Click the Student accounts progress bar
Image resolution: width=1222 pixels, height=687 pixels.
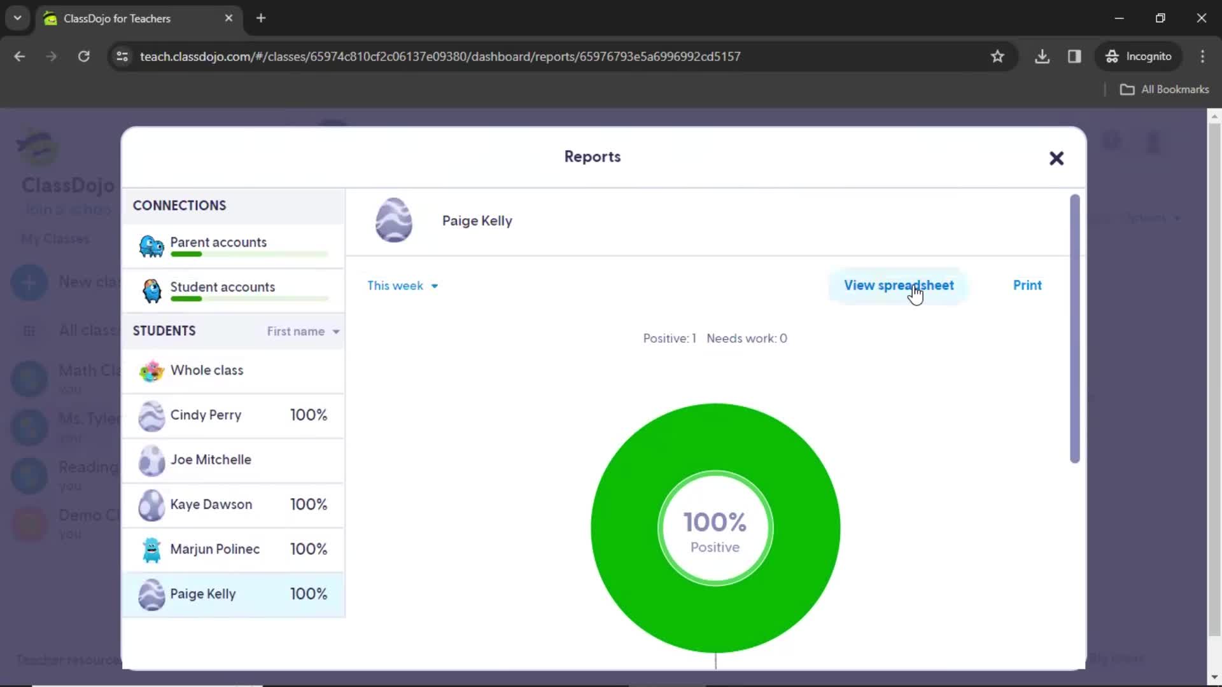tap(249, 299)
